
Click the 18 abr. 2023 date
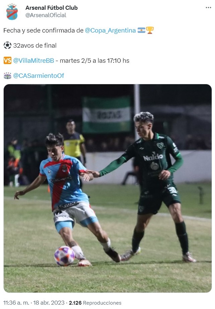point(49,303)
